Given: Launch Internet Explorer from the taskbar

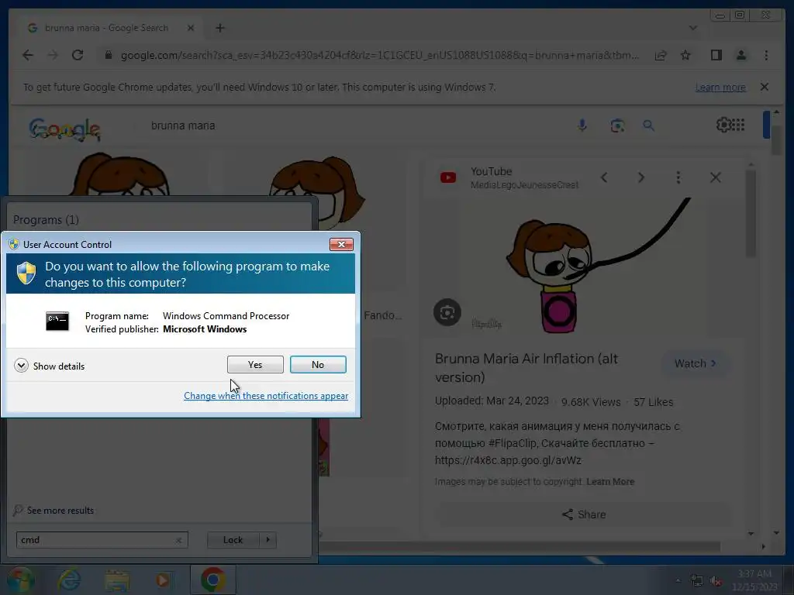Looking at the screenshot, I should pyautogui.click(x=69, y=580).
